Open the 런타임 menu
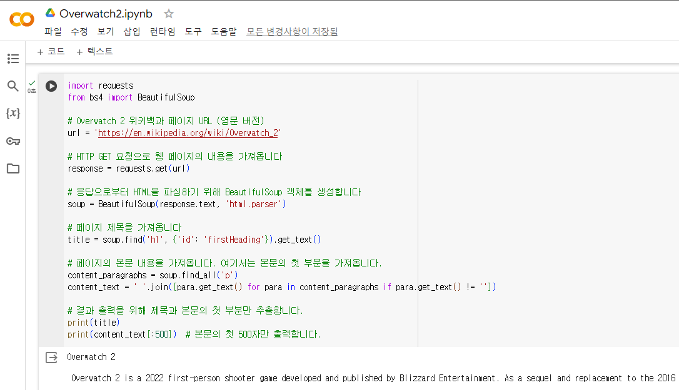Image resolution: width=679 pixels, height=390 pixels. pyautogui.click(x=163, y=32)
